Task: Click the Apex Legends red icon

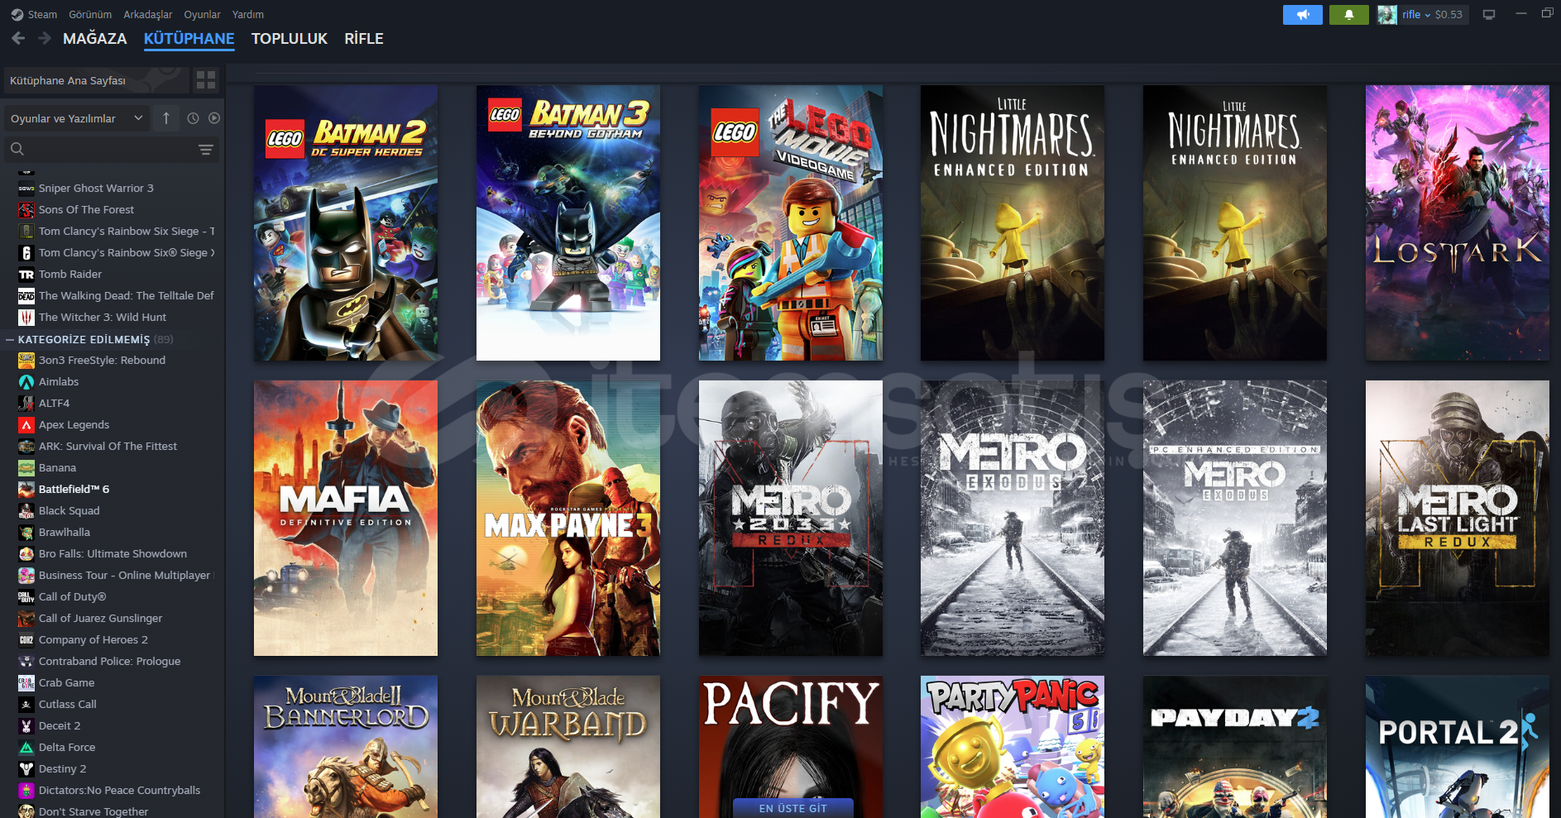Action: tap(26, 424)
